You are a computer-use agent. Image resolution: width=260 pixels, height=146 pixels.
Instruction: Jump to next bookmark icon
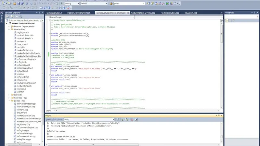(x=49, y=7)
